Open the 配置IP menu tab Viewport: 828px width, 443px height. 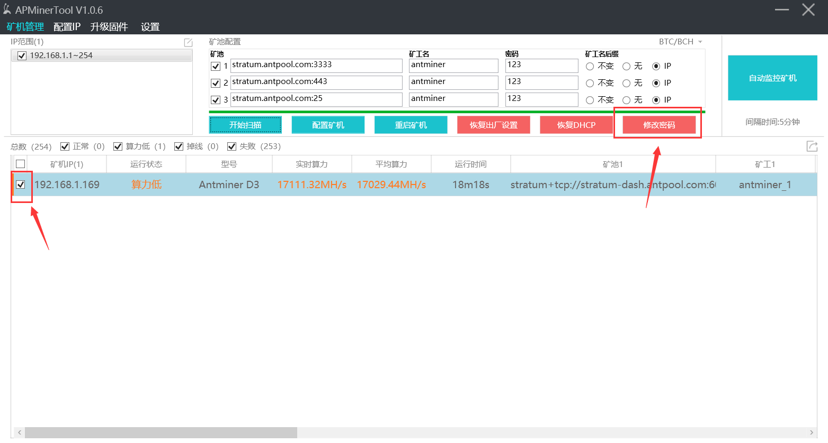[67, 26]
